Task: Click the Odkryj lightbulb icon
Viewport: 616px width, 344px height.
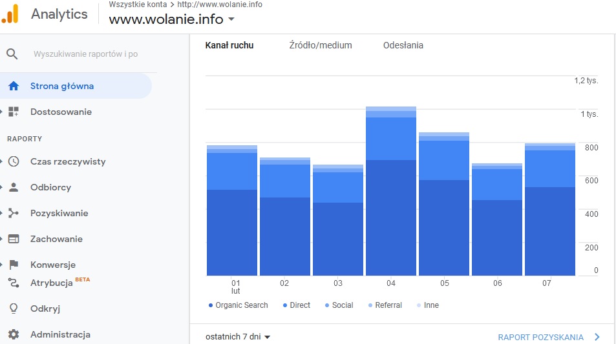Action: pos(14,309)
